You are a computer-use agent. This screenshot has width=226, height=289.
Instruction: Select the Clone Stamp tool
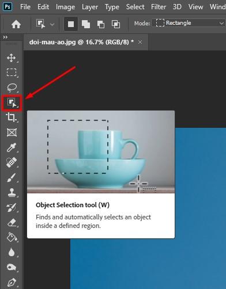coord(12,192)
